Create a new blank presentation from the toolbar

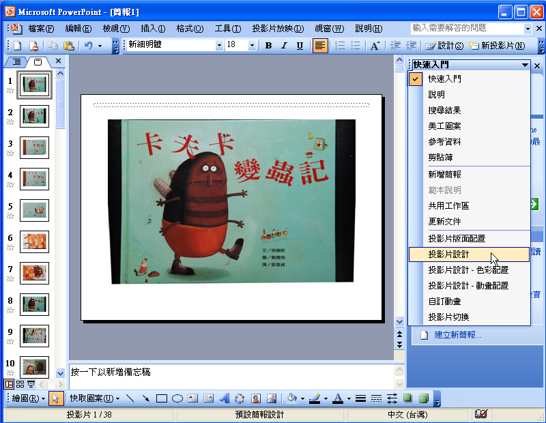click(18, 46)
